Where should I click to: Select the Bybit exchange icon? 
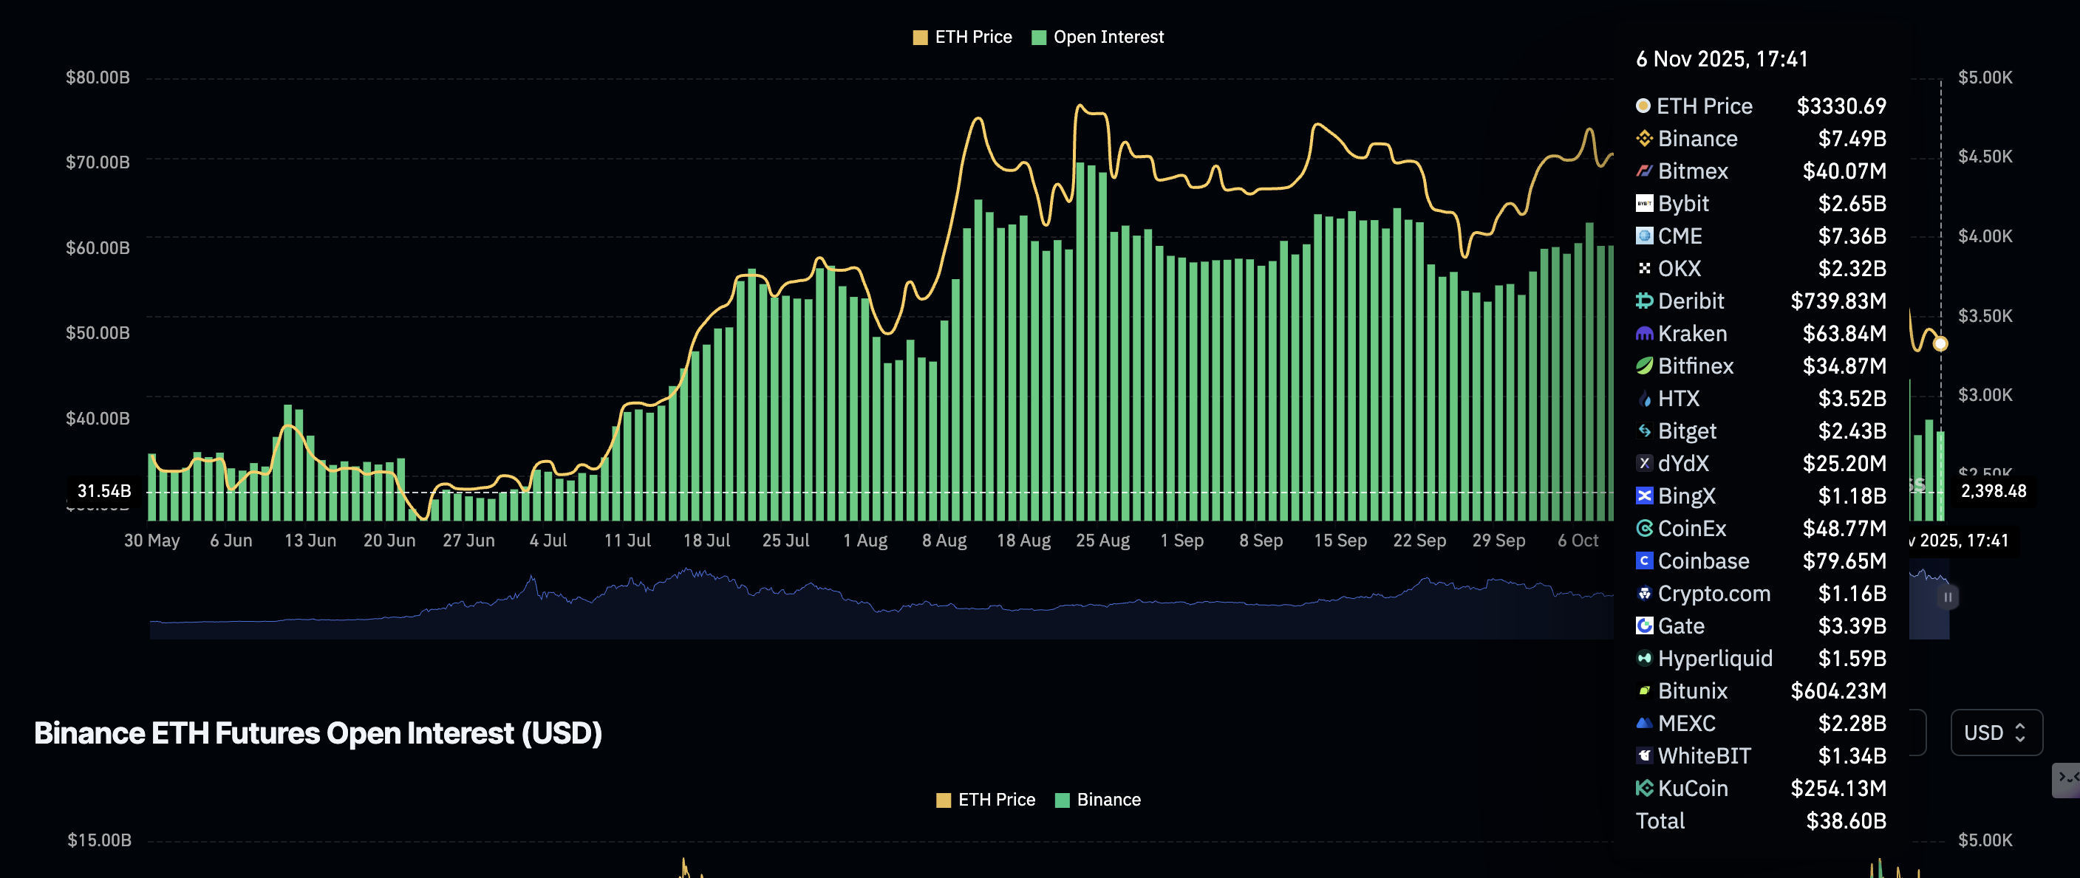click(x=1643, y=203)
